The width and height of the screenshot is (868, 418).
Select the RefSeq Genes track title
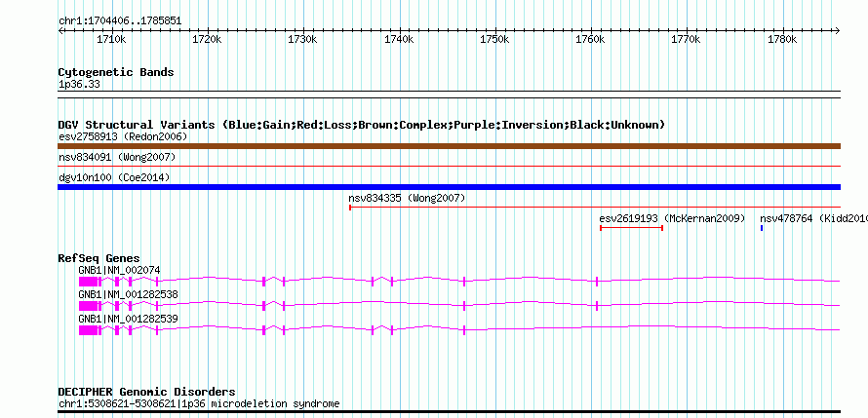point(99,258)
